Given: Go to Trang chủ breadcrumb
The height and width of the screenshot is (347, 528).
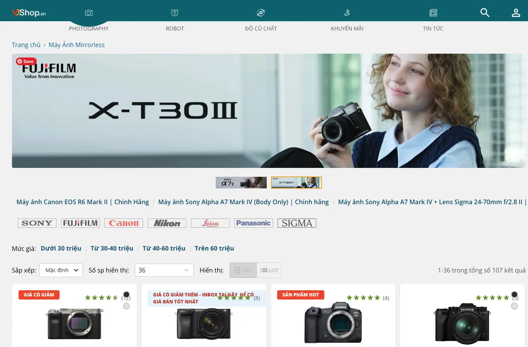Looking at the screenshot, I should (x=26, y=45).
